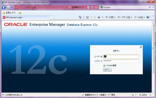The width and height of the screenshot is (156, 98).
Task: Click the ORACLE logo
Action: coord(16,24)
